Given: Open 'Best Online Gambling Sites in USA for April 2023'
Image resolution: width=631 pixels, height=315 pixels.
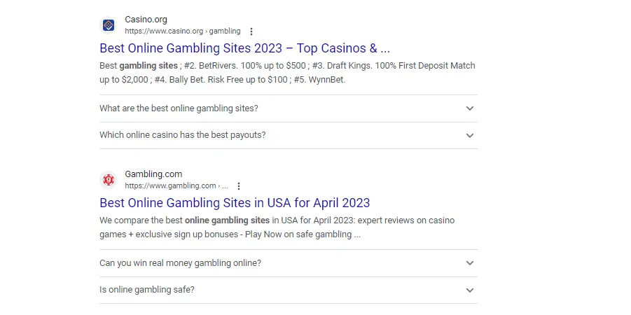Looking at the screenshot, I should pyautogui.click(x=235, y=203).
